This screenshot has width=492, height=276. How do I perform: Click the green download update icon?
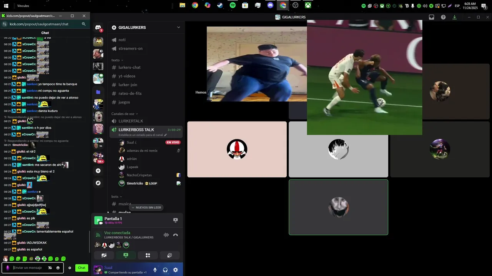(454, 17)
